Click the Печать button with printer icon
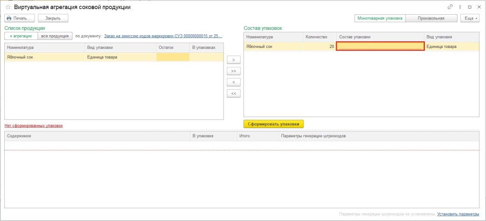Viewport: 486px width, 221px height. (x=20, y=18)
